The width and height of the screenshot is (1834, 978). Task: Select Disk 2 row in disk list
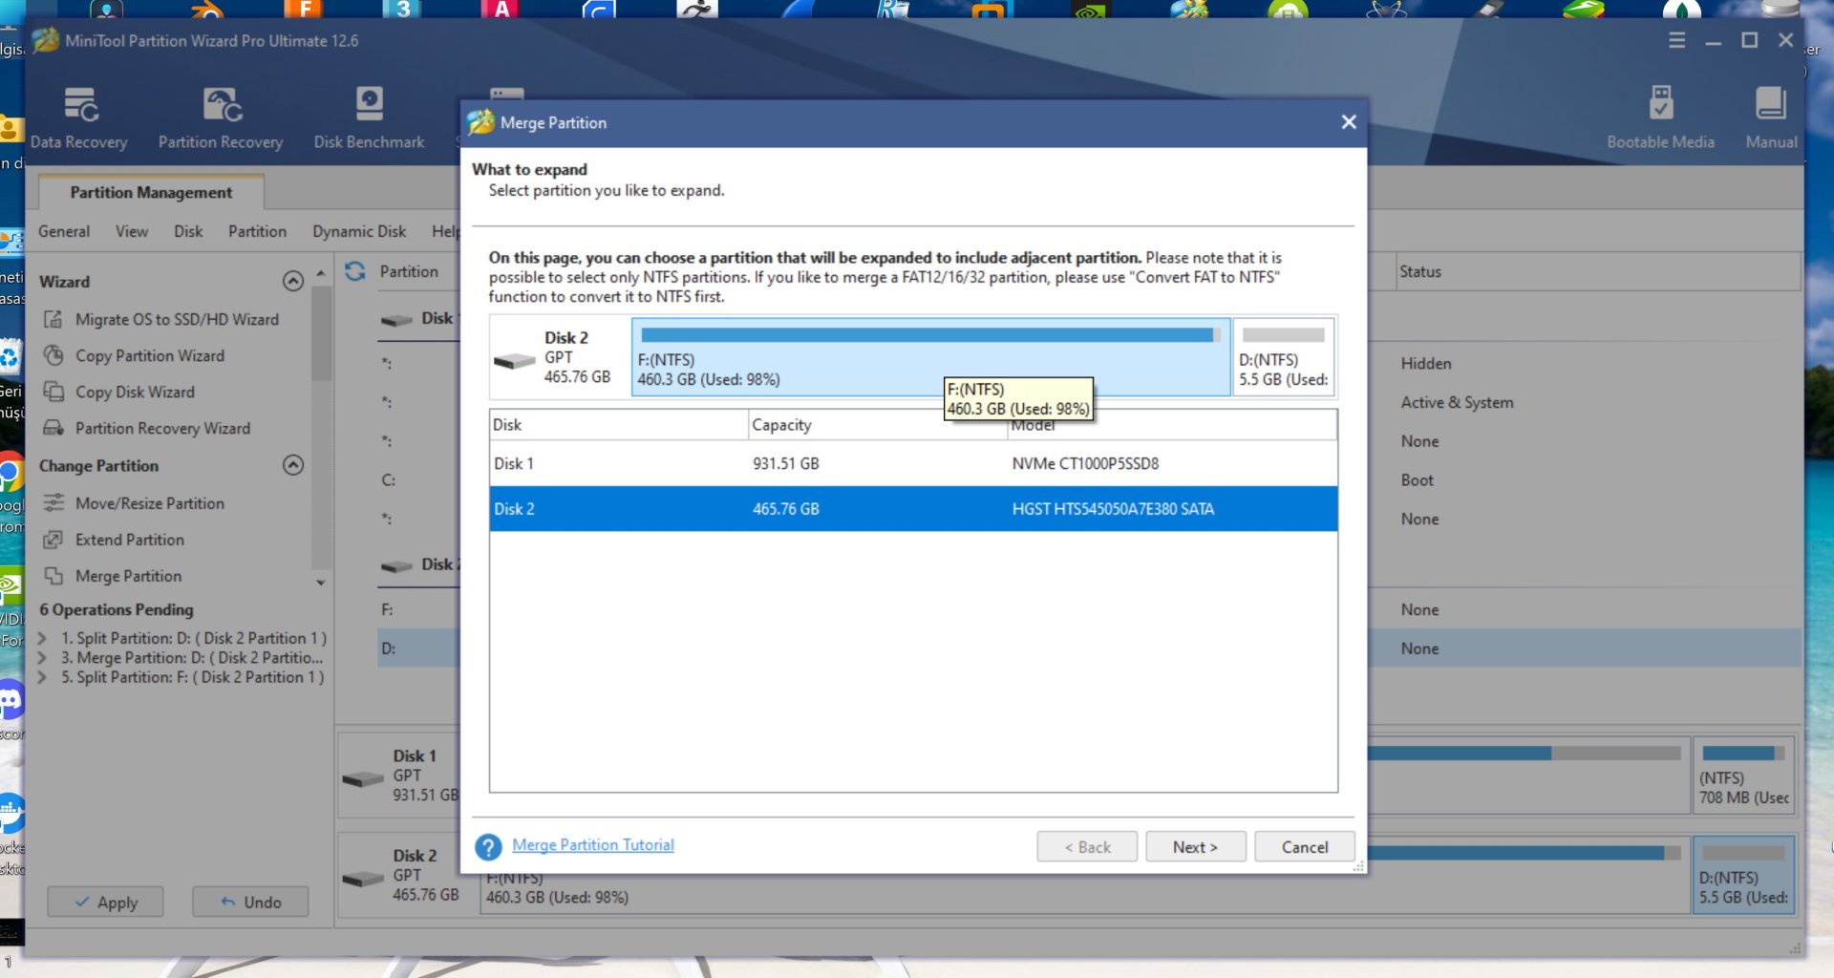click(913, 509)
